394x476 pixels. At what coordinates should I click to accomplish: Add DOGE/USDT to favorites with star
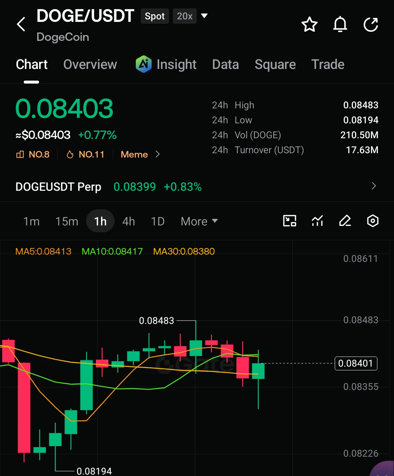coord(309,24)
